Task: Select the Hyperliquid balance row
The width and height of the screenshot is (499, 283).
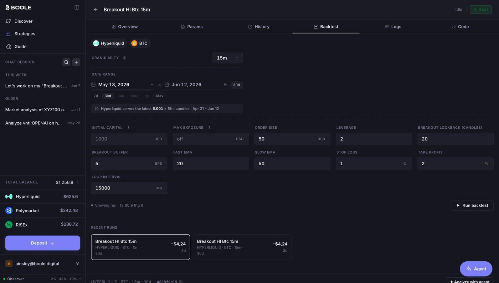Action: 43,197
